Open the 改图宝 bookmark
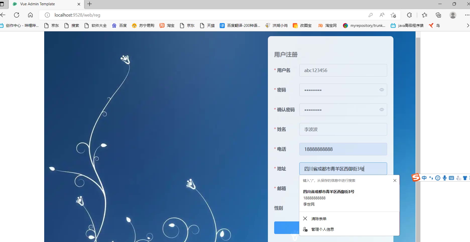This screenshot has height=242, width=470. click(302, 26)
